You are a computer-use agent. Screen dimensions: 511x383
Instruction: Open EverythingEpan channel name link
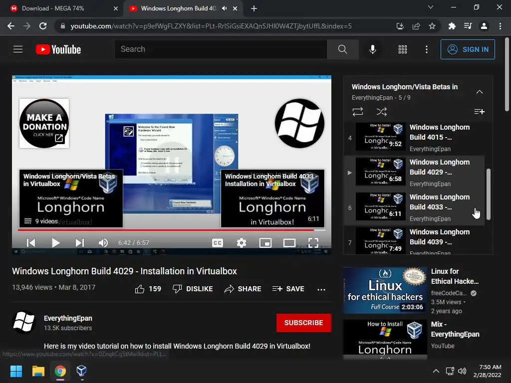68,318
